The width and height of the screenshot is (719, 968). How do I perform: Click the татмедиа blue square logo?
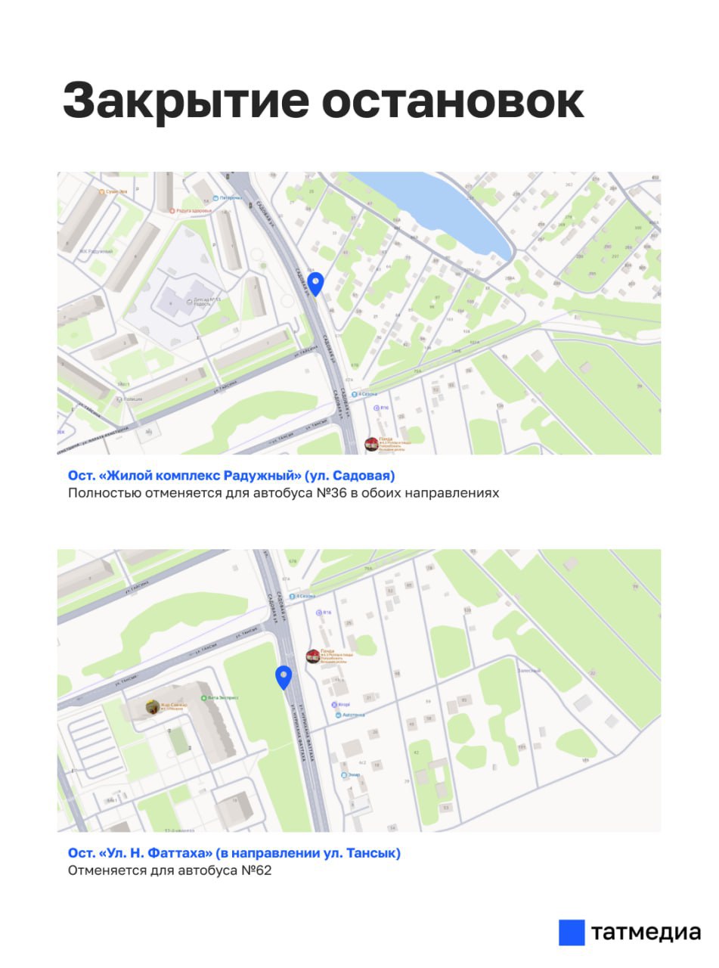[x=572, y=932]
